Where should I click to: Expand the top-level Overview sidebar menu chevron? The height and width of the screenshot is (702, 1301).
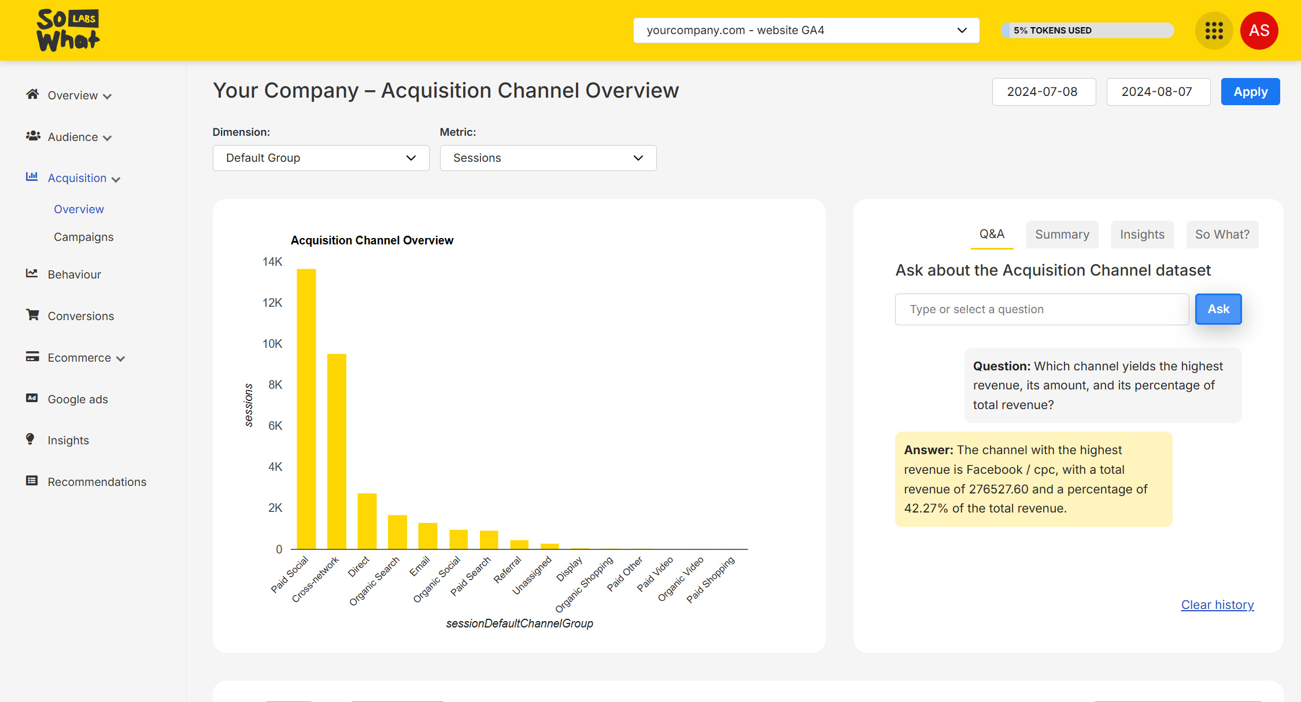[x=107, y=96]
